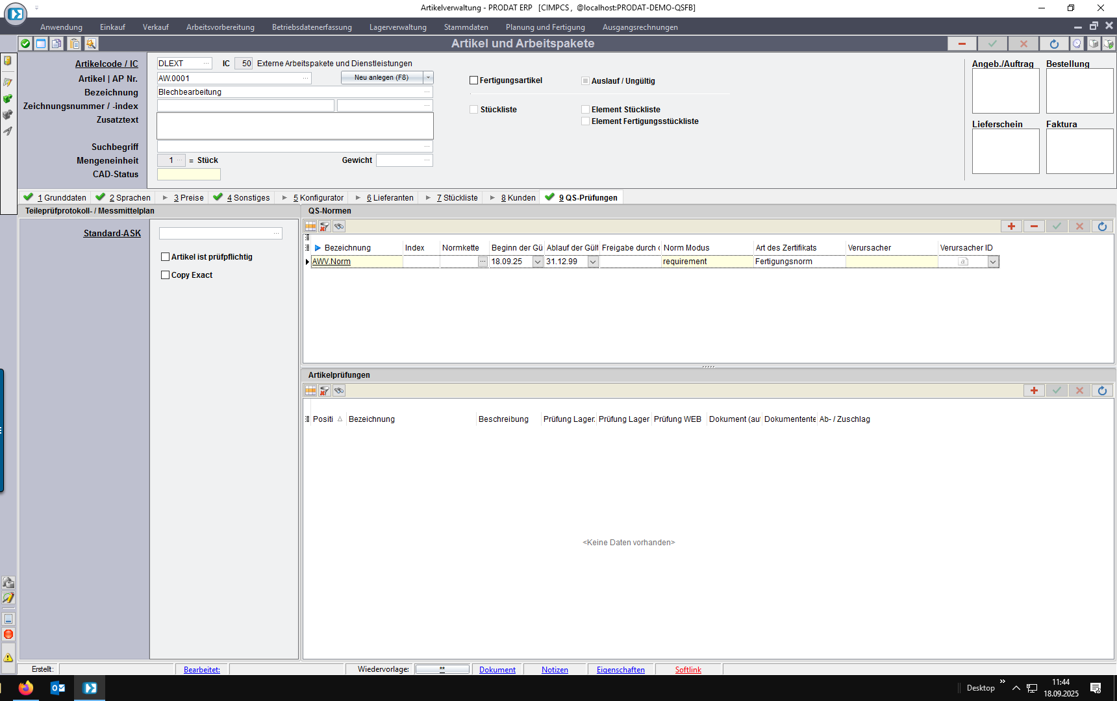The image size is (1117, 701).
Task: Click the blue refresh icon in header bar
Action: 1054,43
